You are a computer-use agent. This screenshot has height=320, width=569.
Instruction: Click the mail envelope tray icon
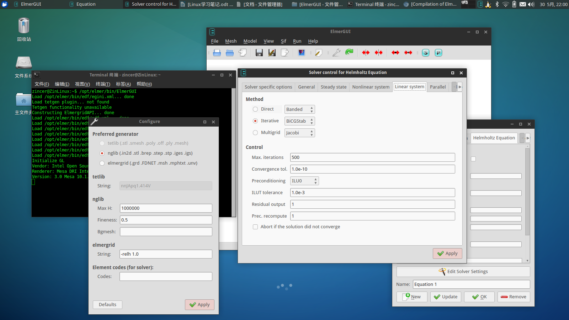click(x=523, y=4)
